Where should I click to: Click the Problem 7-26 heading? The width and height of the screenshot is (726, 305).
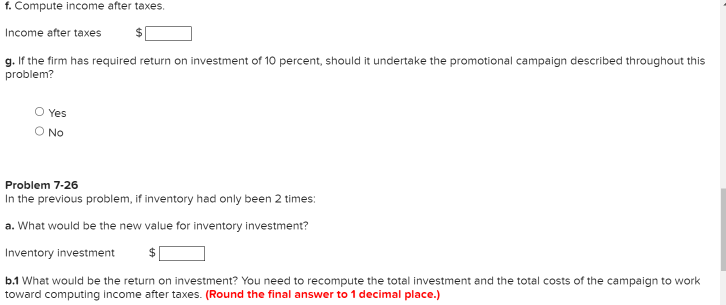[41, 185]
